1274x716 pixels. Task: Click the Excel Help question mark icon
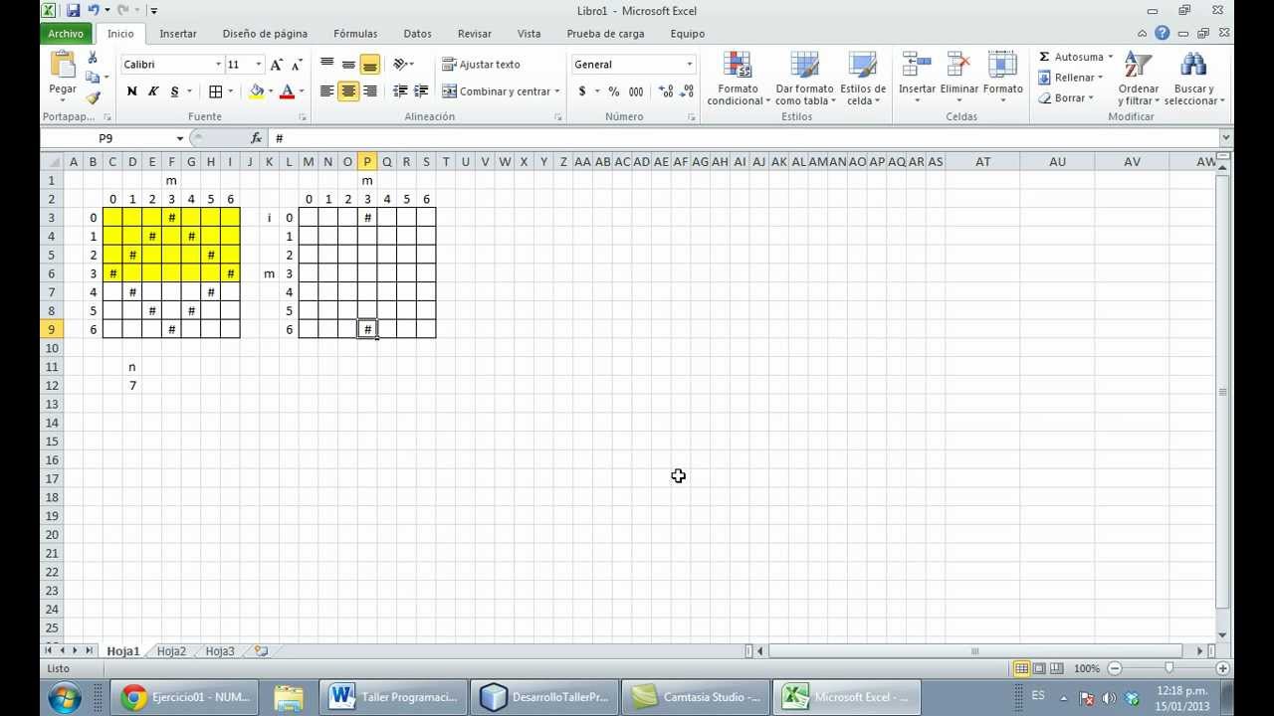click(1162, 33)
